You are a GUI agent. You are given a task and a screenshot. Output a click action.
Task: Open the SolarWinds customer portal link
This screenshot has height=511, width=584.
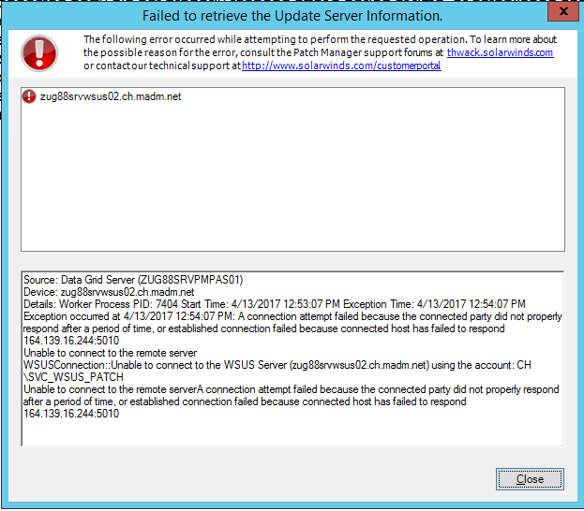pyautogui.click(x=341, y=66)
